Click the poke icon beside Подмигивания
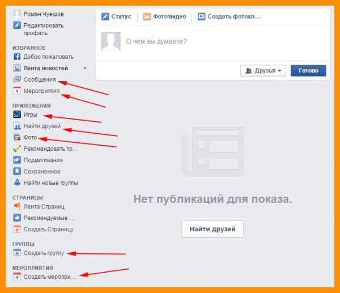 point(17,160)
